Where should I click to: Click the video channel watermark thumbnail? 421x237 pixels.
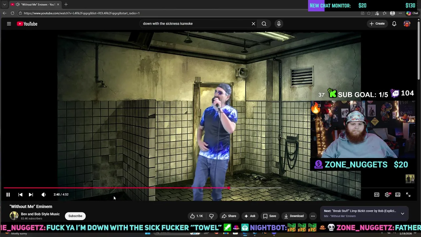[410, 179]
